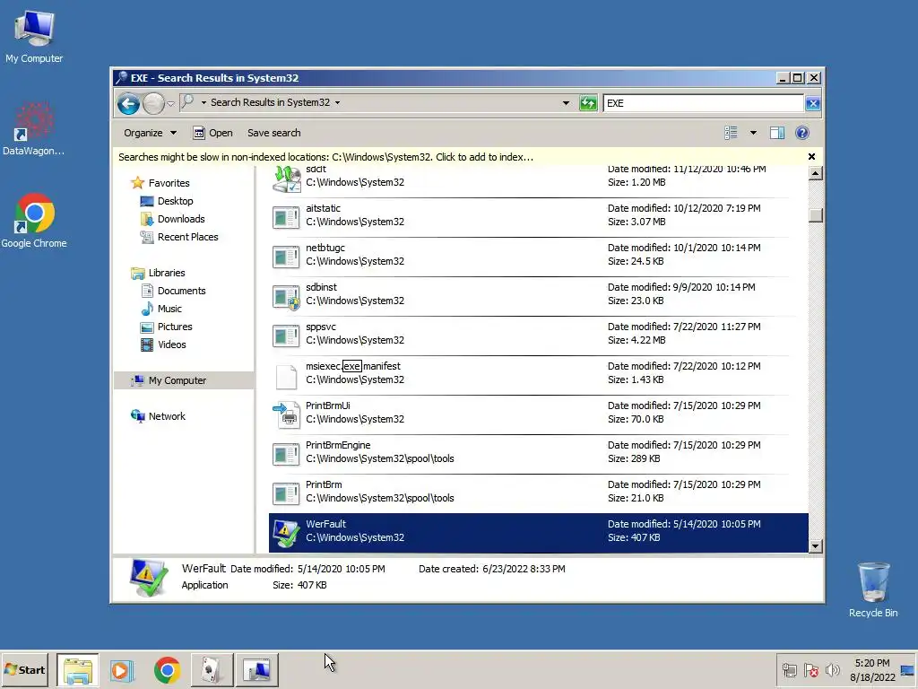Click Action Center flag tray icon

[x=810, y=670]
